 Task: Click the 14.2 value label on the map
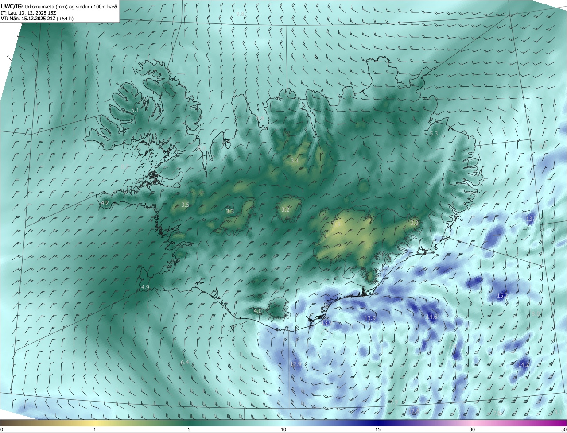point(524,364)
